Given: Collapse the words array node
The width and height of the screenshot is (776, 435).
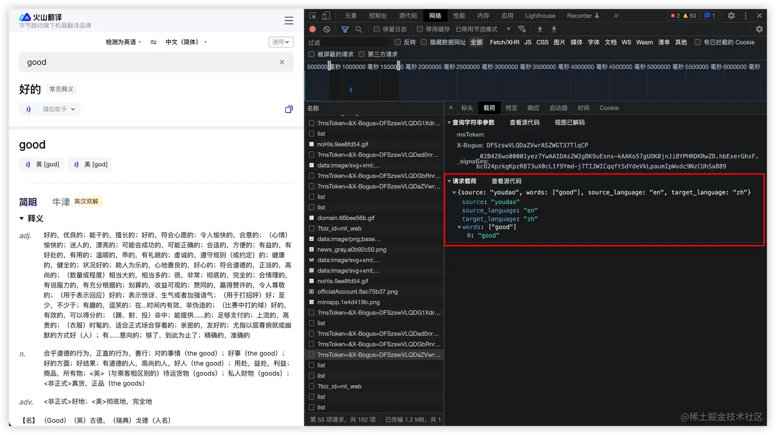Looking at the screenshot, I should pyautogui.click(x=459, y=227).
